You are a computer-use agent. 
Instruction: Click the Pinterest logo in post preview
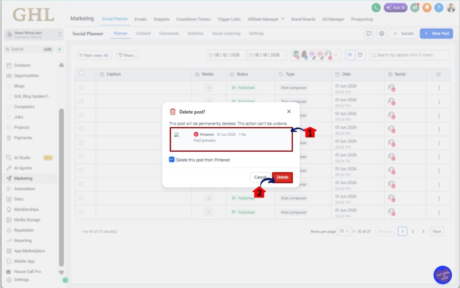tap(196, 134)
